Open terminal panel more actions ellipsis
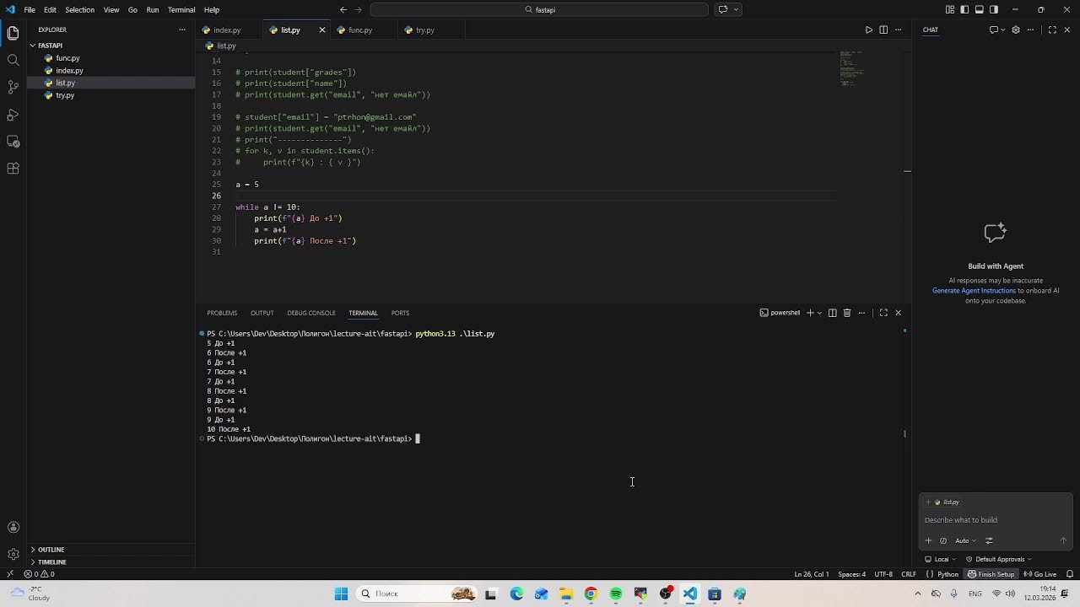The image size is (1080, 607). (861, 313)
